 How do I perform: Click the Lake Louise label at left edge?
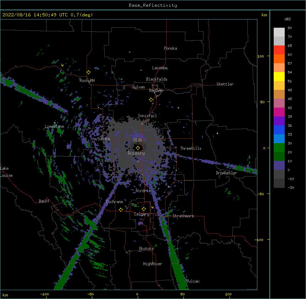6,172
